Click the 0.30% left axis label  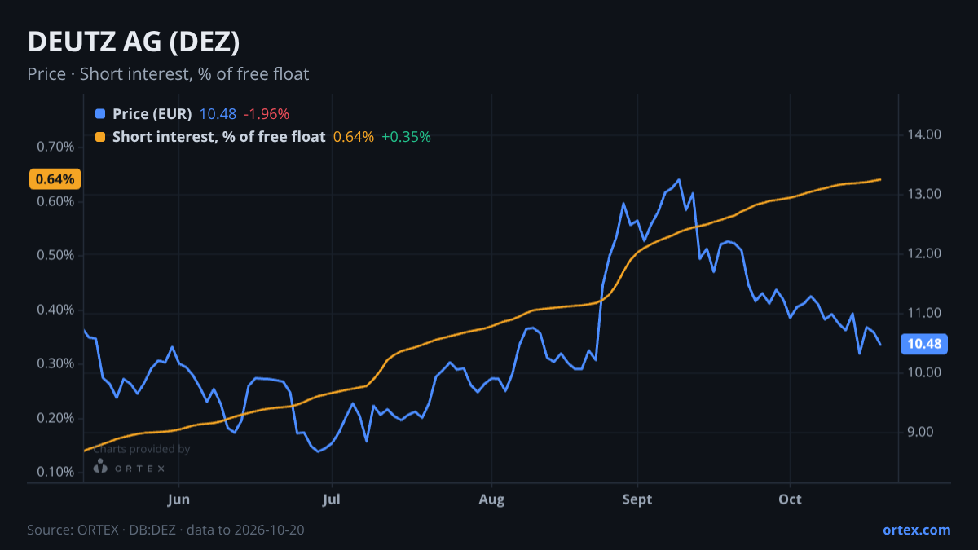pos(56,363)
